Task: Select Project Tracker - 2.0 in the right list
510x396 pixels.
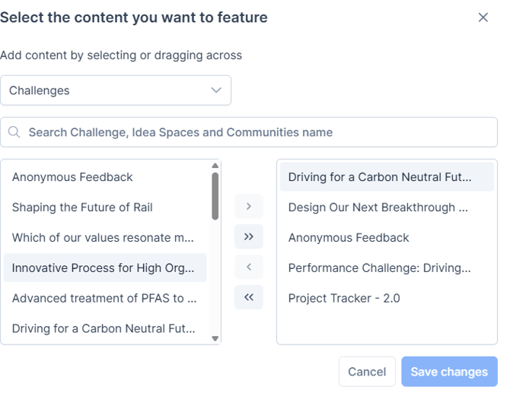Action: [x=344, y=298]
